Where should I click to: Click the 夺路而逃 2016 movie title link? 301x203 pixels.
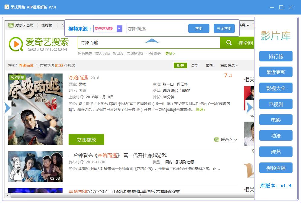[x=78, y=77]
